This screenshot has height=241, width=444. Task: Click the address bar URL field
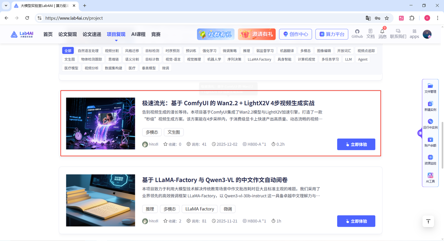pyautogui.click(x=201, y=18)
